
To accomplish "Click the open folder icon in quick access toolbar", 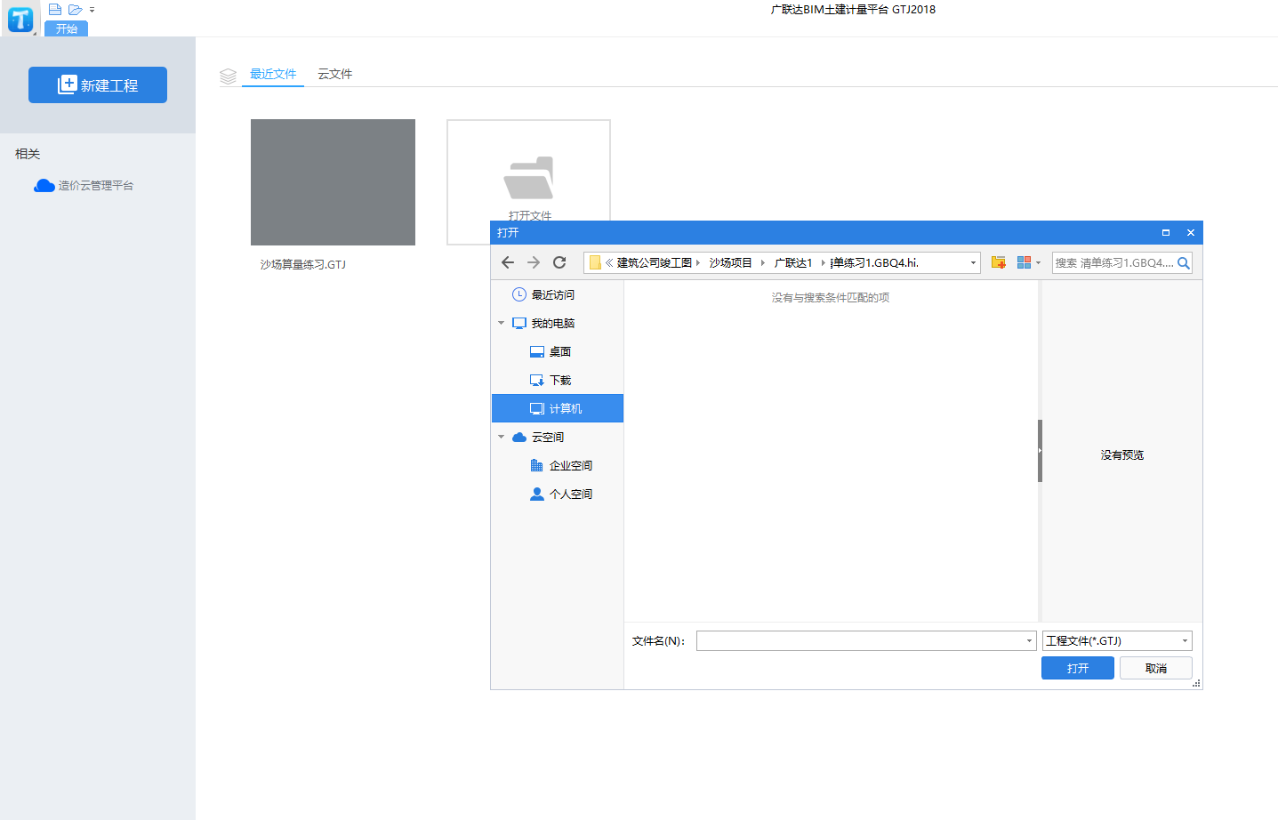I will click(76, 10).
